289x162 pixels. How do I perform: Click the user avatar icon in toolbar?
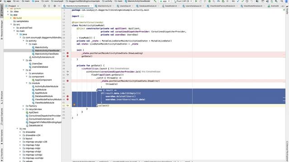click(x=287, y=1)
